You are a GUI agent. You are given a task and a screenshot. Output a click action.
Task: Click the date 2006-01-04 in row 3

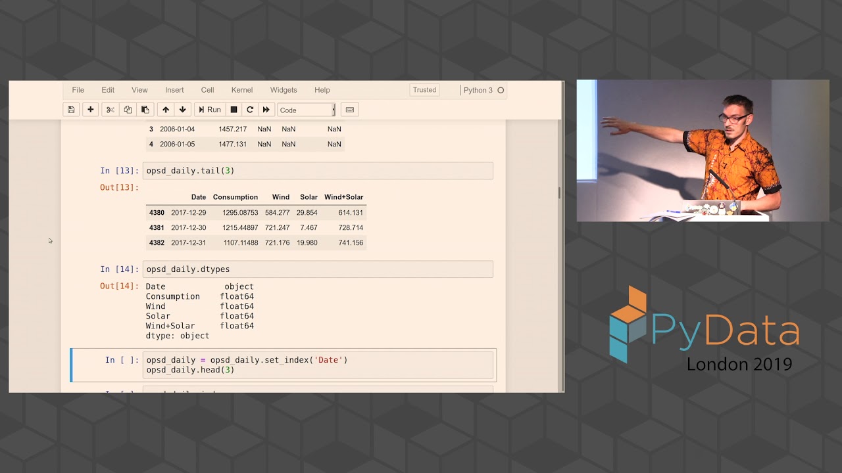click(x=178, y=129)
